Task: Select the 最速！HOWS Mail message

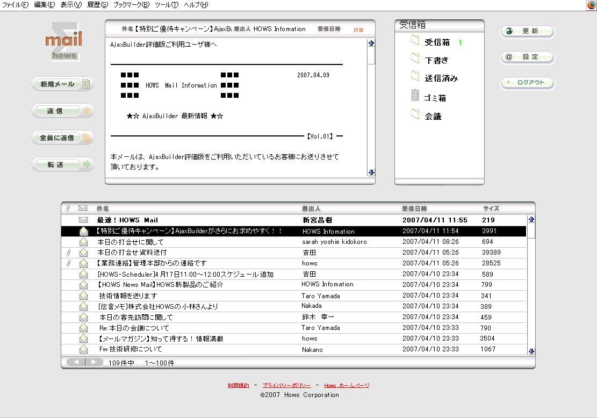Action: (x=293, y=220)
